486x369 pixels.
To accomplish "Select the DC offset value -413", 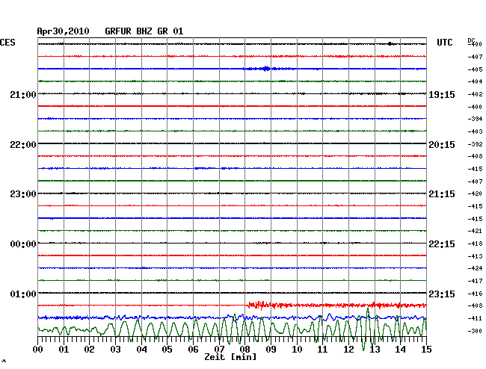I will coord(475,256).
